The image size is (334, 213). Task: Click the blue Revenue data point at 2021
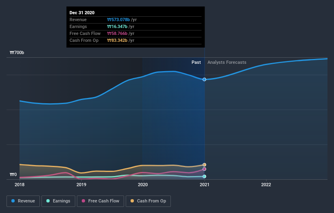tap(204, 79)
